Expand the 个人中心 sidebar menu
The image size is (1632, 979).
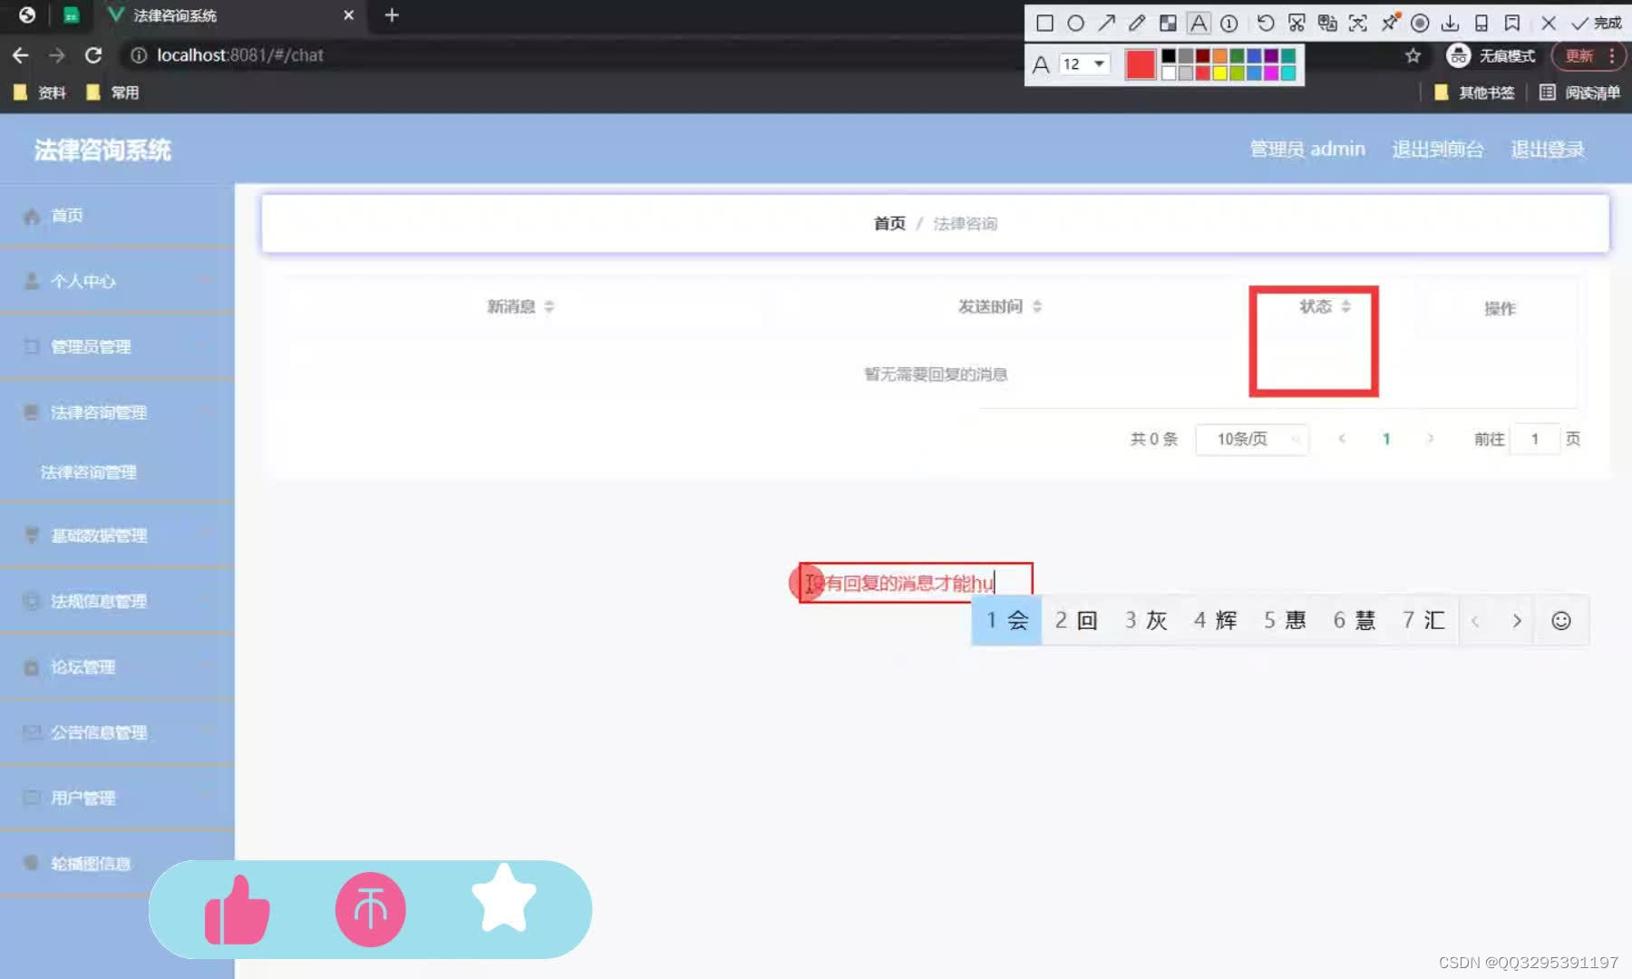coord(117,281)
